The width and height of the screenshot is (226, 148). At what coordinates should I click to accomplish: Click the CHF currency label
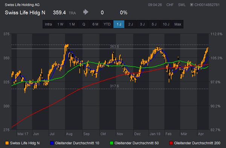170,5
